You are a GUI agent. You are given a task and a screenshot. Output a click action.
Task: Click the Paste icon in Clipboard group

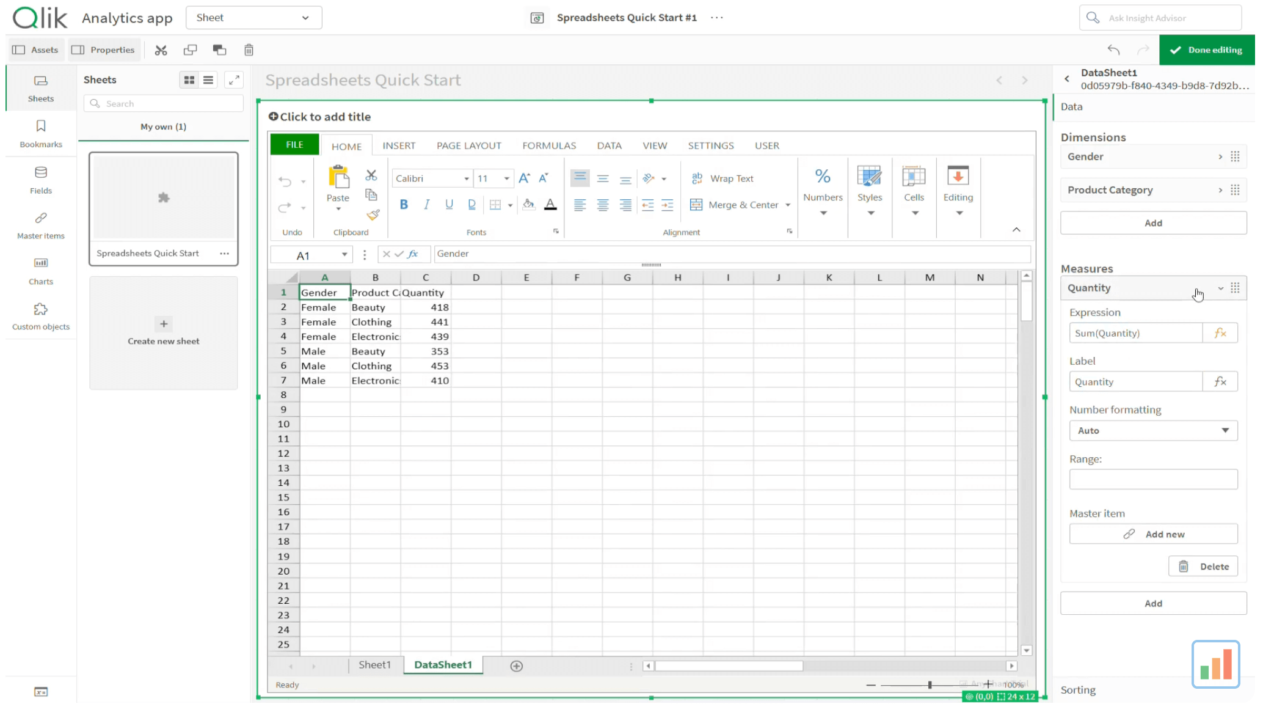338,177
